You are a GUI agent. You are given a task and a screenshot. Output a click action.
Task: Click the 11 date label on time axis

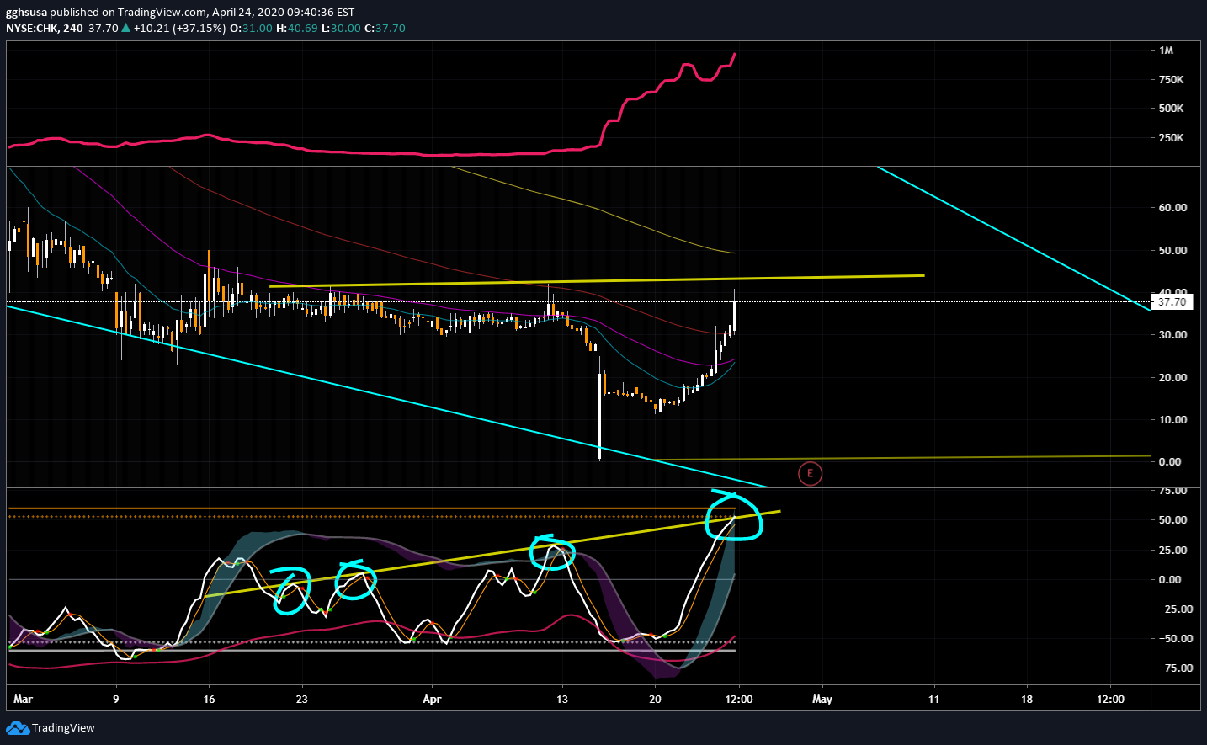pyautogui.click(x=933, y=699)
